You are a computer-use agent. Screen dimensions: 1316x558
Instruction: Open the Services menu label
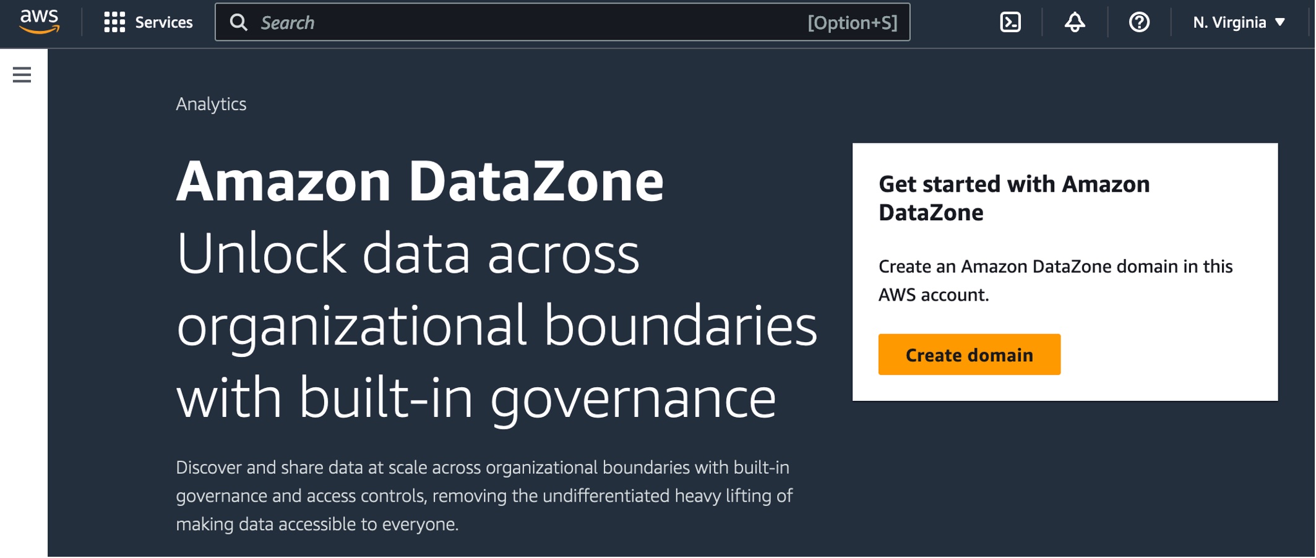coord(164,22)
